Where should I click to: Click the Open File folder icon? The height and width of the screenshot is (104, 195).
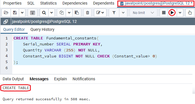(x=6, y=13)
